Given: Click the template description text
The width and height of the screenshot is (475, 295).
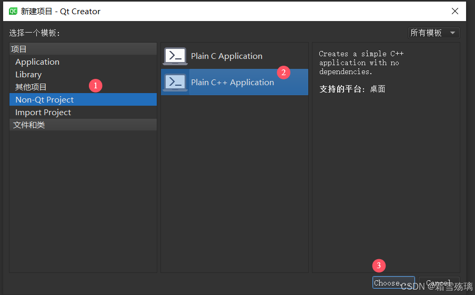Looking at the screenshot, I should [x=361, y=63].
